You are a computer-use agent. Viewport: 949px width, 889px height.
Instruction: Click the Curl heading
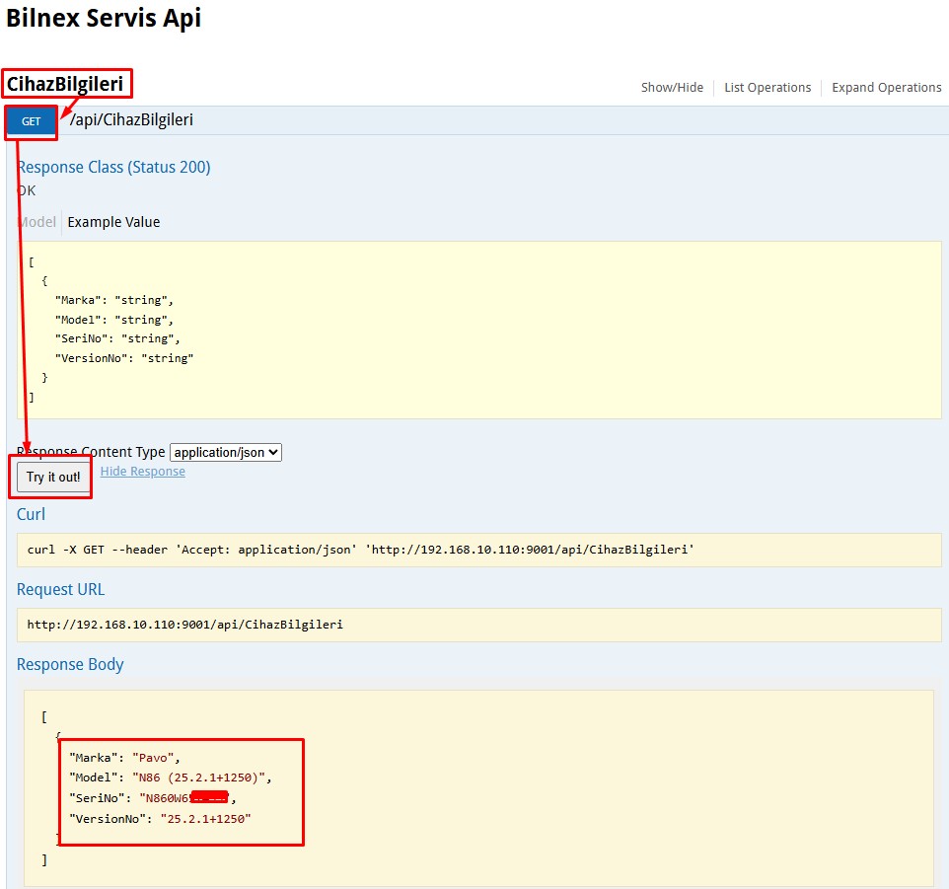[x=31, y=514]
